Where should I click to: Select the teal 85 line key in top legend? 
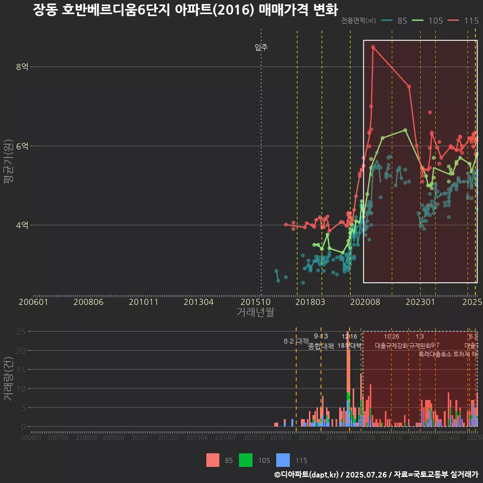point(387,21)
